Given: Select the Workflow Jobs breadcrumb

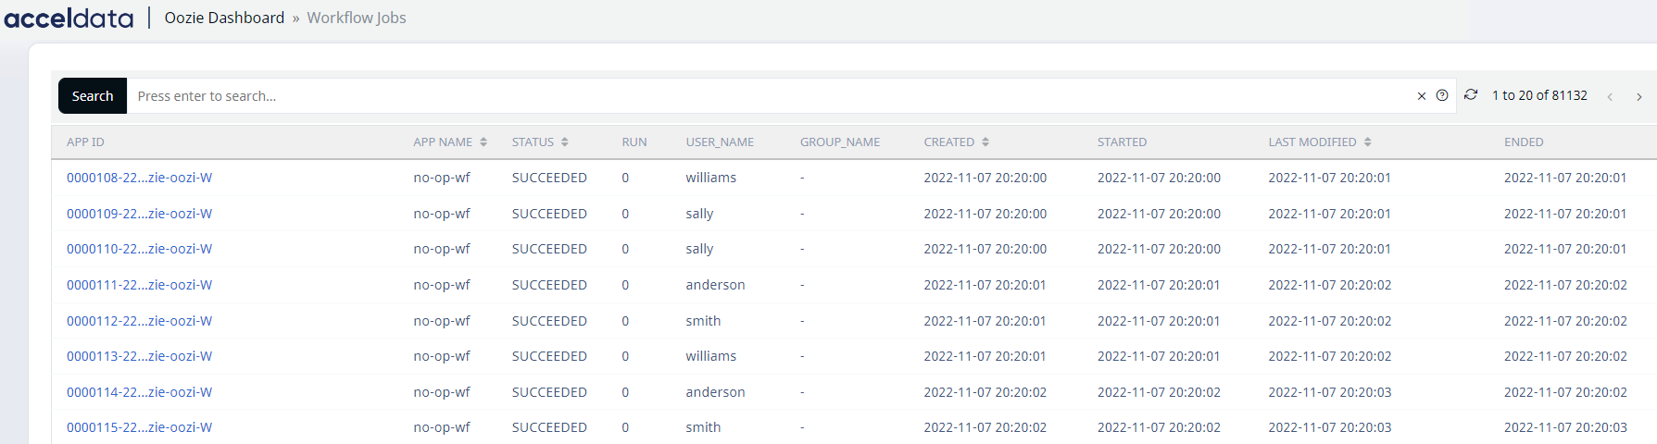Looking at the screenshot, I should [x=357, y=18].
